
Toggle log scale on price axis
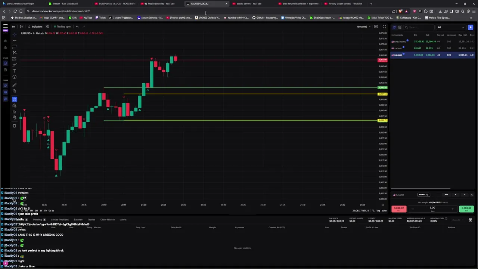coord(378,211)
